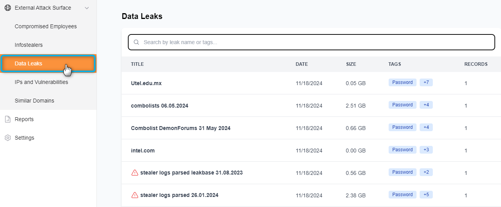
Task: Open Compromised Employees page
Action: click(46, 26)
